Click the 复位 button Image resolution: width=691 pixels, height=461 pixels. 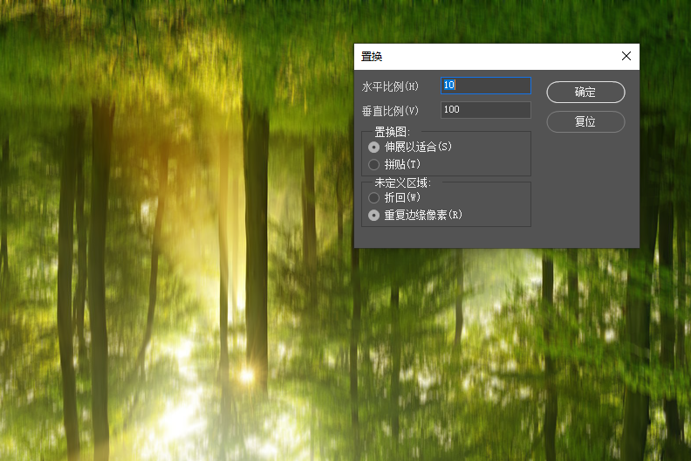pos(585,121)
